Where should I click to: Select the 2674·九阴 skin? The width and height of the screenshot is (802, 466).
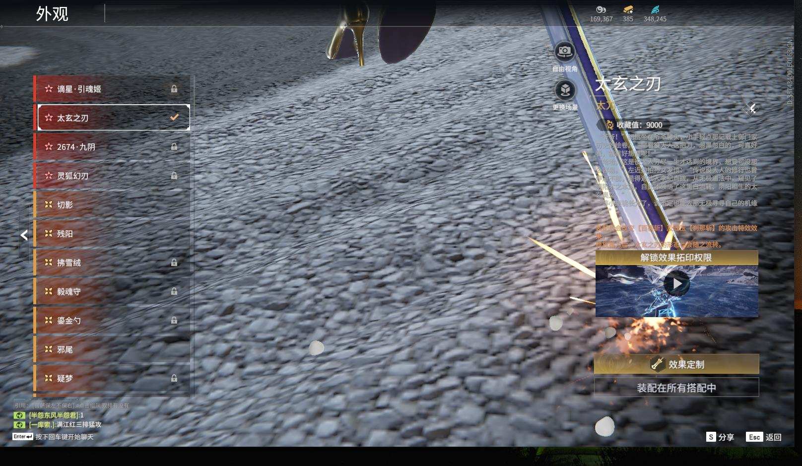(x=112, y=147)
